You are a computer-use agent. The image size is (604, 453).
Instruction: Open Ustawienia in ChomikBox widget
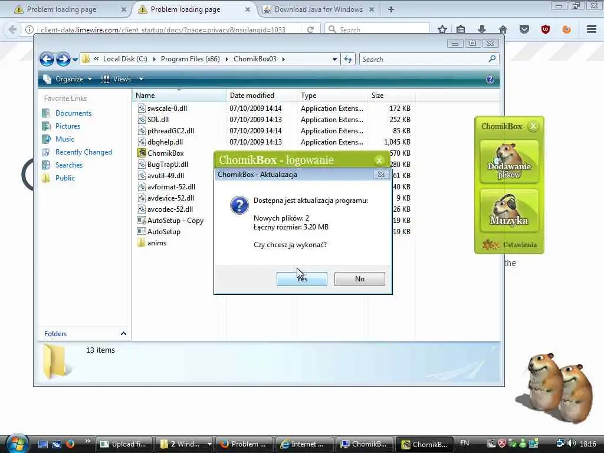coord(509,245)
